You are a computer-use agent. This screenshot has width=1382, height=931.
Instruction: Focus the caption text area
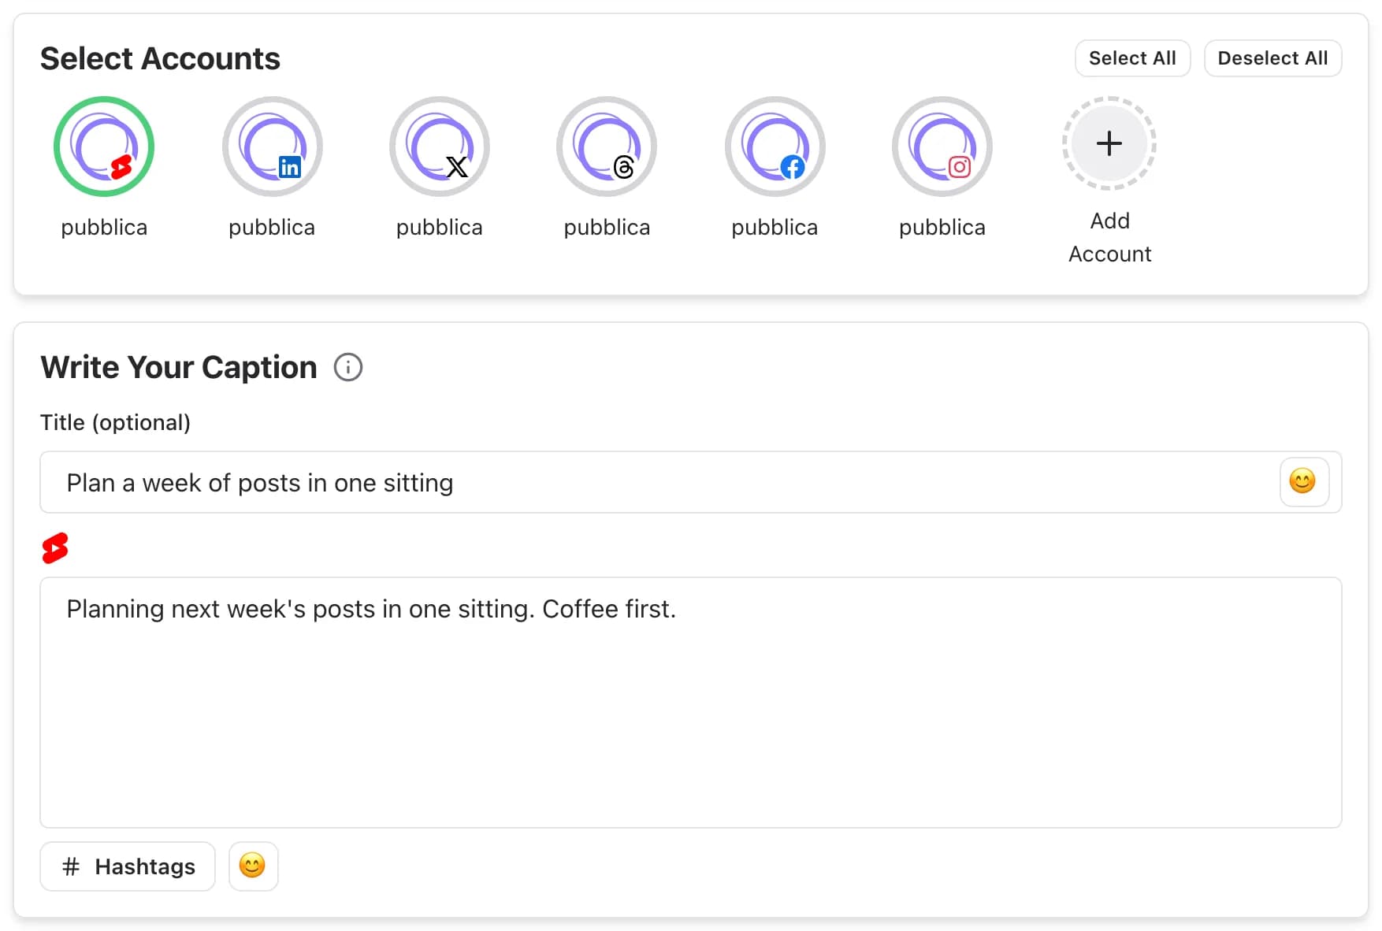[x=691, y=703]
